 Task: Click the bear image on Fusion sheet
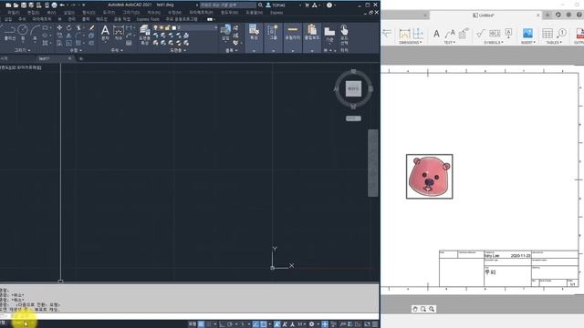click(430, 176)
